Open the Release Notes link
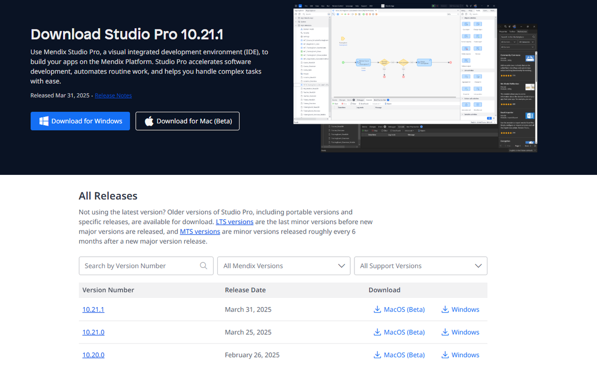The image size is (597, 366). tap(113, 95)
